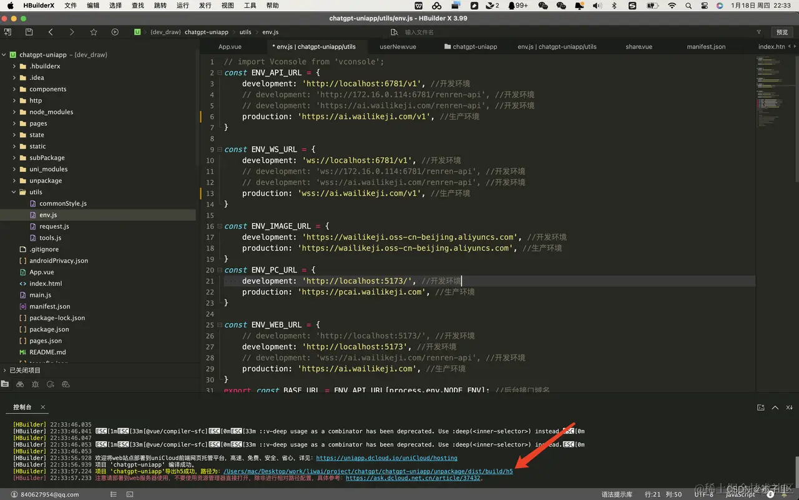
Task: Click the list view icon in status bar
Action: tap(113, 494)
